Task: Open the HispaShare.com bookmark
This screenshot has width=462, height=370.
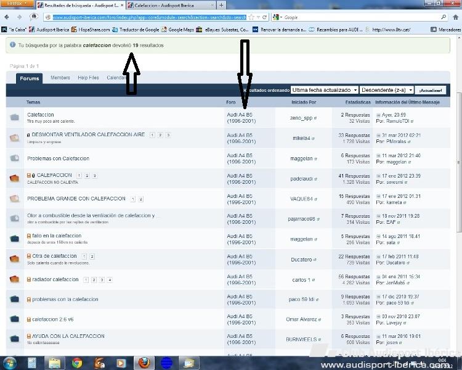Action: click(x=91, y=30)
